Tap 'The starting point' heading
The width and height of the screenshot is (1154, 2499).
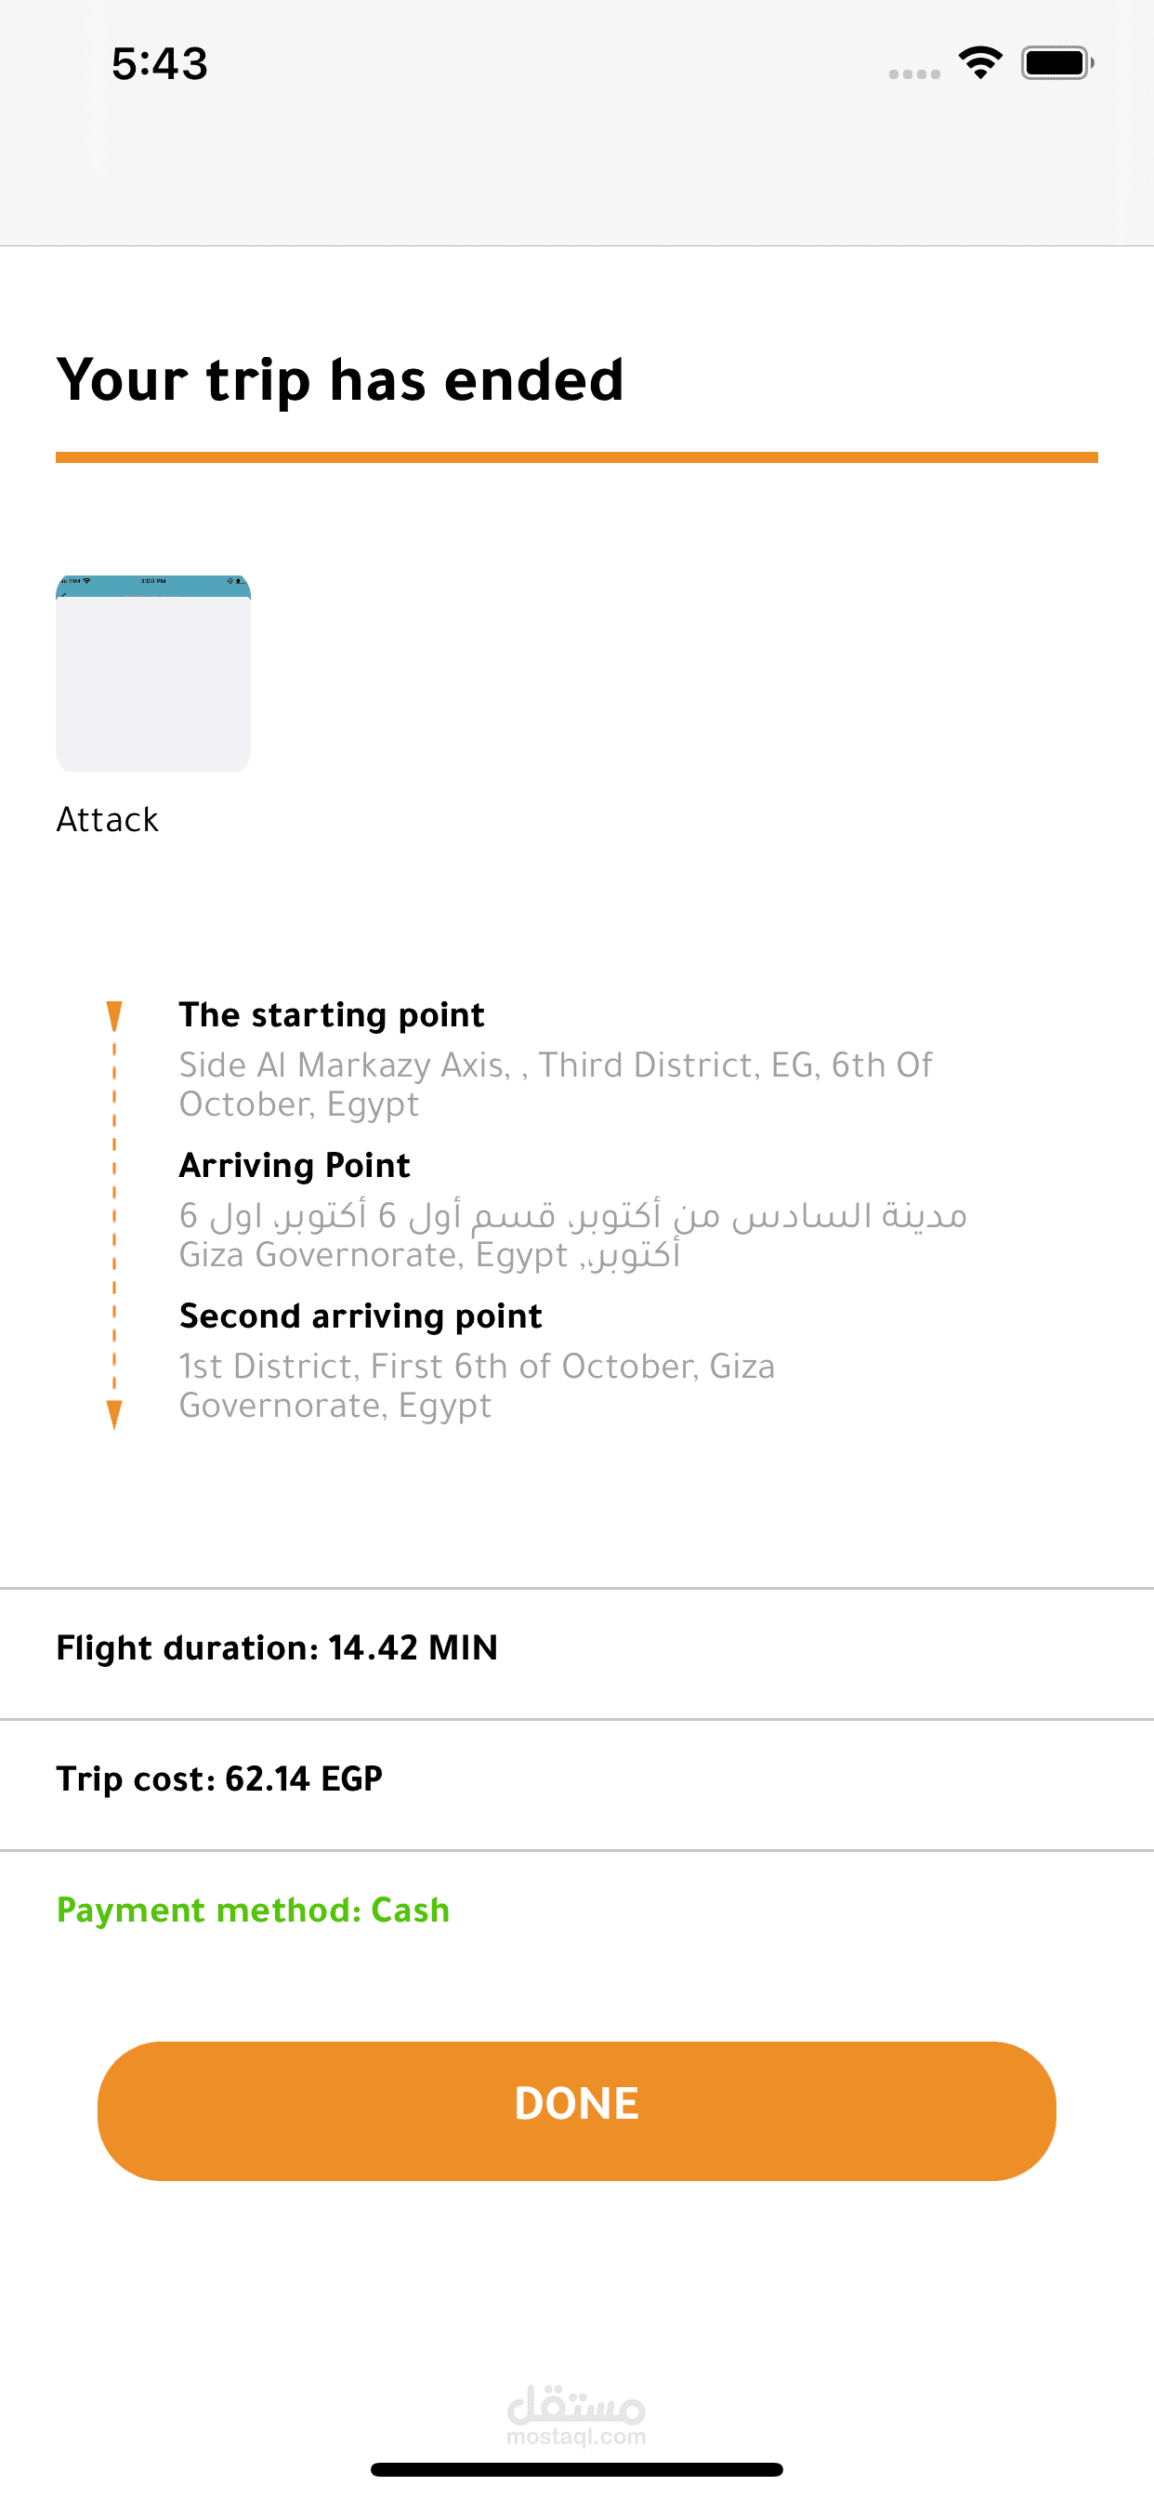point(332,1014)
